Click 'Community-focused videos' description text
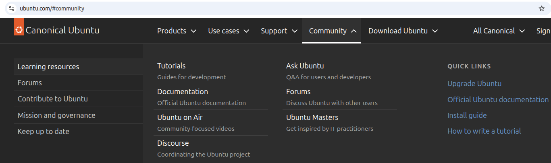Screen dimensions: 551x163 coord(195,128)
